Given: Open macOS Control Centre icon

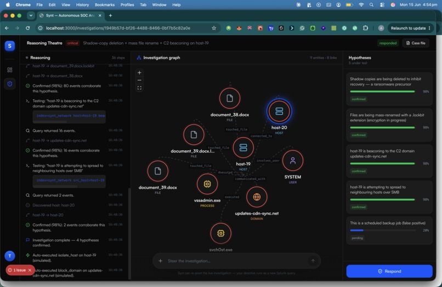Looking at the screenshot, I should pos(382,5).
